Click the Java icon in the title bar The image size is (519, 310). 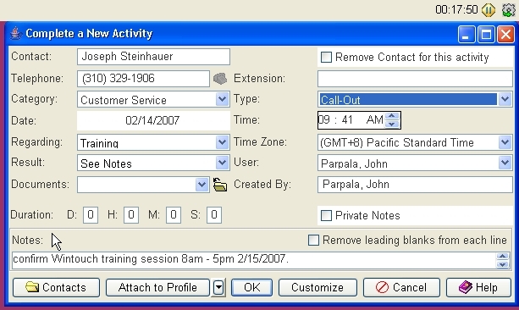(15, 33)
